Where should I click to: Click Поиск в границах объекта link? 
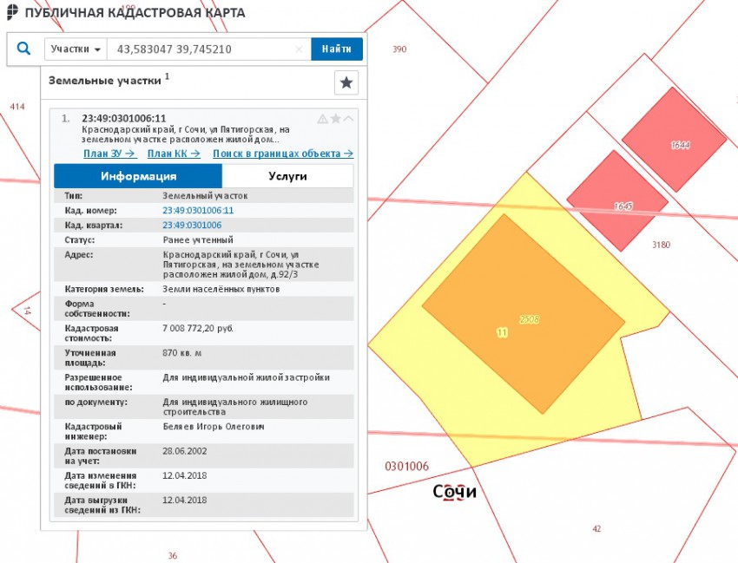pos(282,154)
